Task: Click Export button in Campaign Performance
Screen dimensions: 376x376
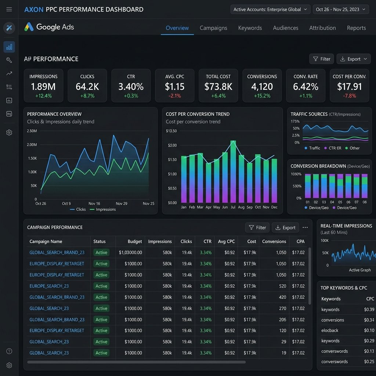Action: pos(285,227)
